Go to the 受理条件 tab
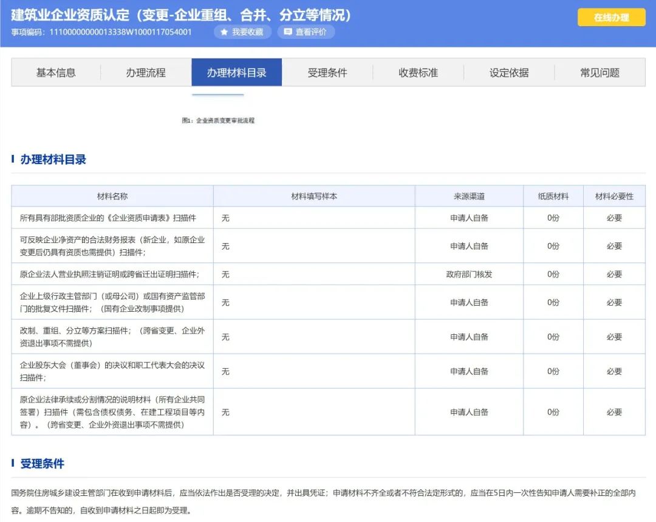 click(327, 72)
